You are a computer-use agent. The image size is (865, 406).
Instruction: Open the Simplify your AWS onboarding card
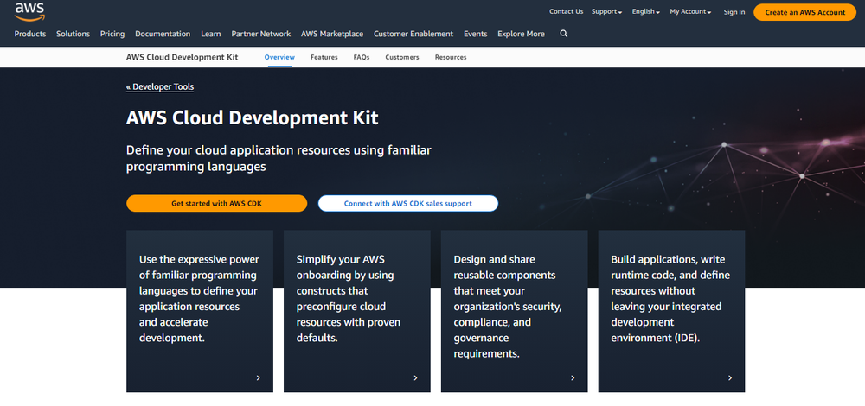(357, 311)
